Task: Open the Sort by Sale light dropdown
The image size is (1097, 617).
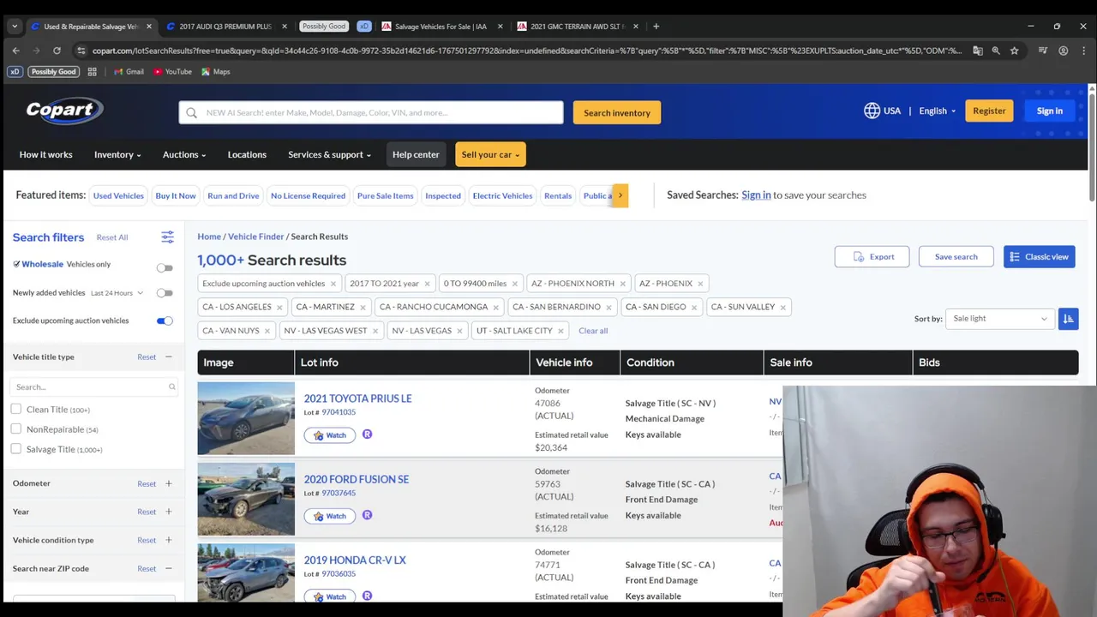Action: click(999, 319)
